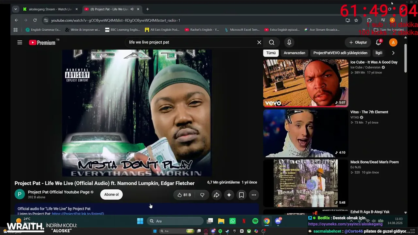
Task: Open the tab search dropdown arrow
Action: coord(15,9)
